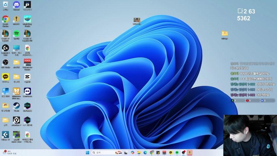The width and height of the screenshot is (277, 156).
Task: Launch TeamViewer from the desktop
Action: 27,91
